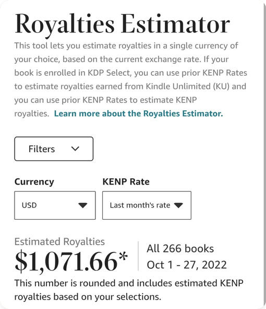Click the chevron icon inside Filters

(x=75, y=148)
